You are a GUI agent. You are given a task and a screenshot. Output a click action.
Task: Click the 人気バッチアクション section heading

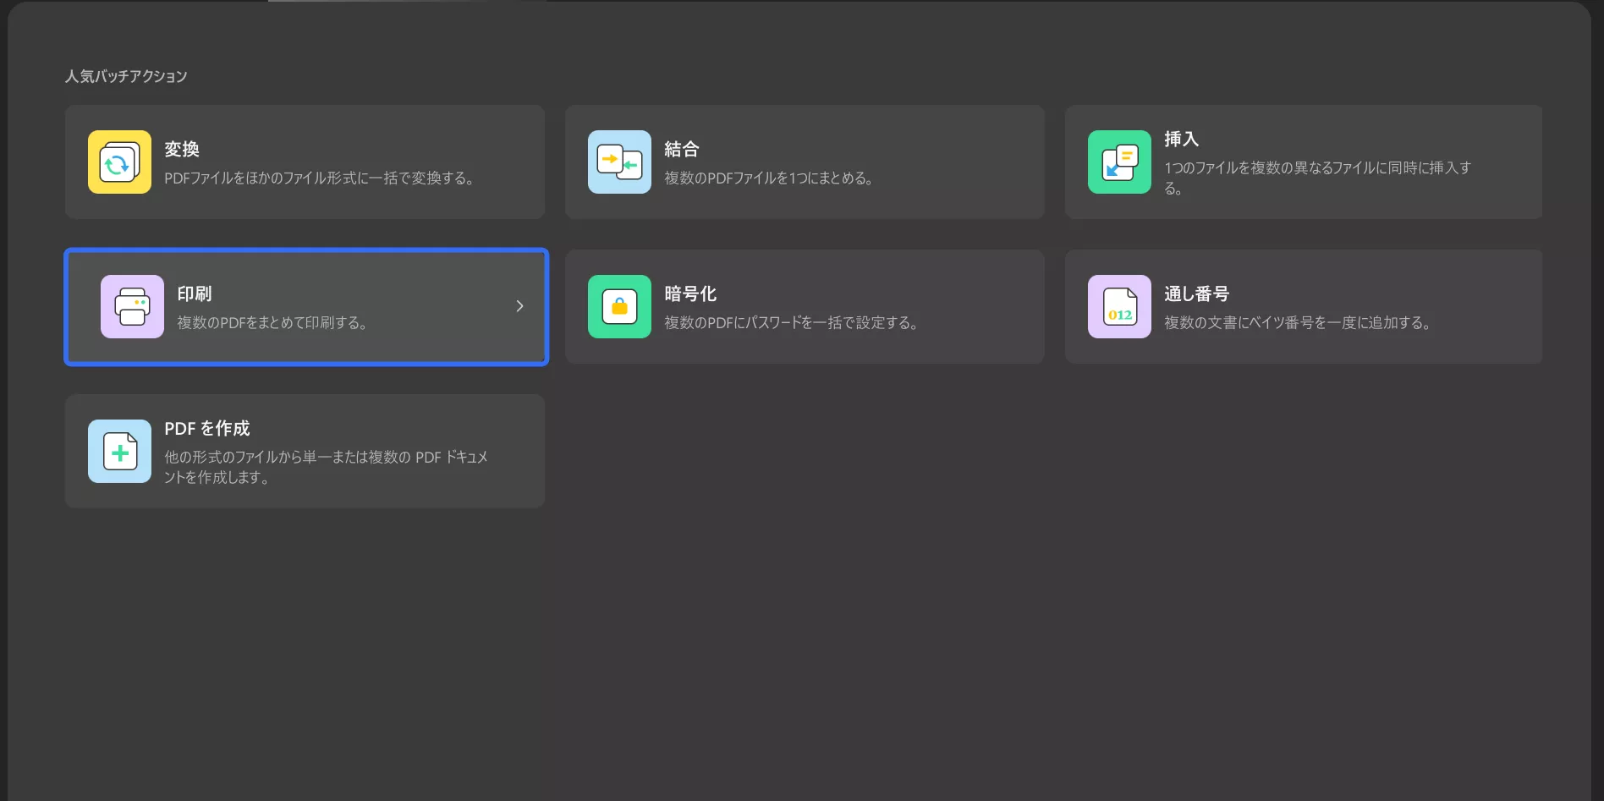click(126, 76)
